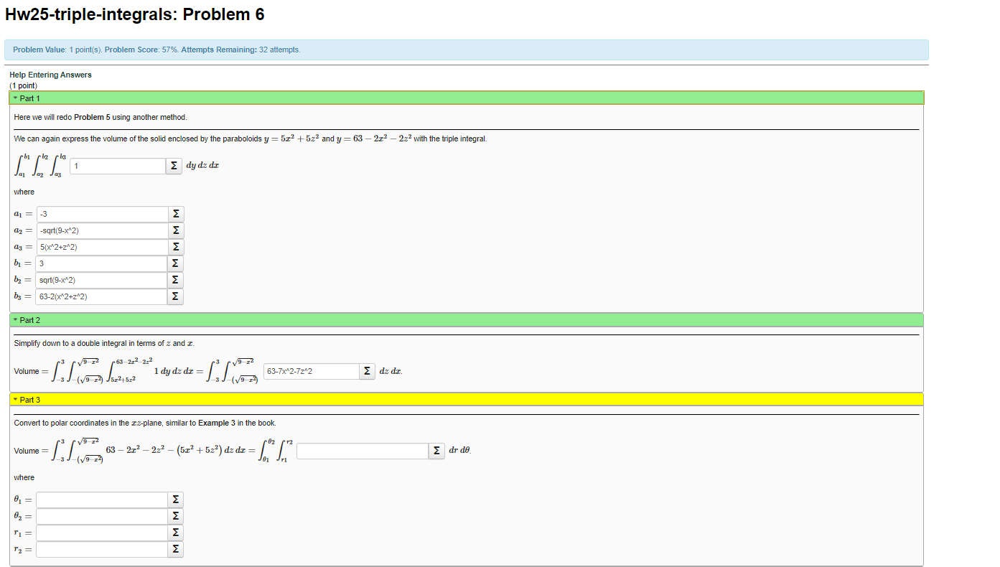Collapse the Part 2 section
Screen dimensions: 1000x567
pyautogui.click(x=27, y=319)
